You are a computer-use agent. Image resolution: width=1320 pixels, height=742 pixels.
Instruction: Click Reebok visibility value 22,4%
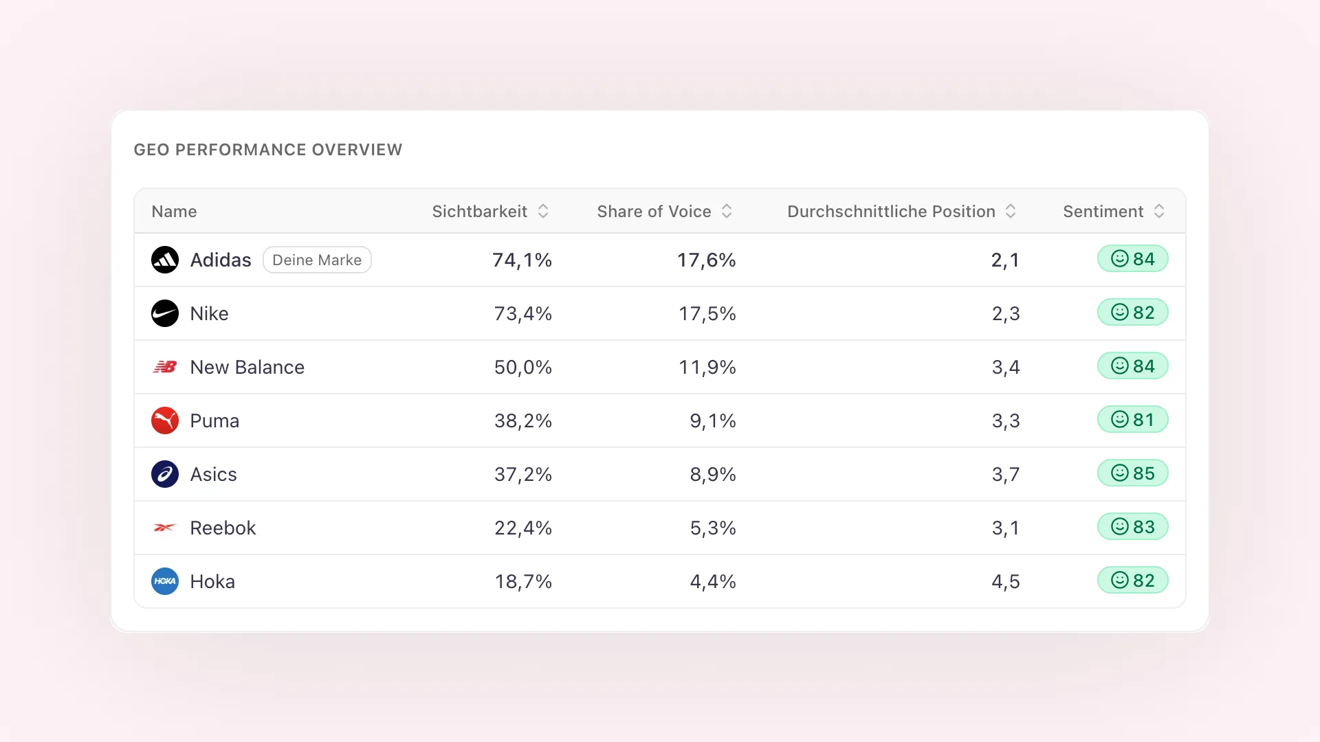(523, 528)
